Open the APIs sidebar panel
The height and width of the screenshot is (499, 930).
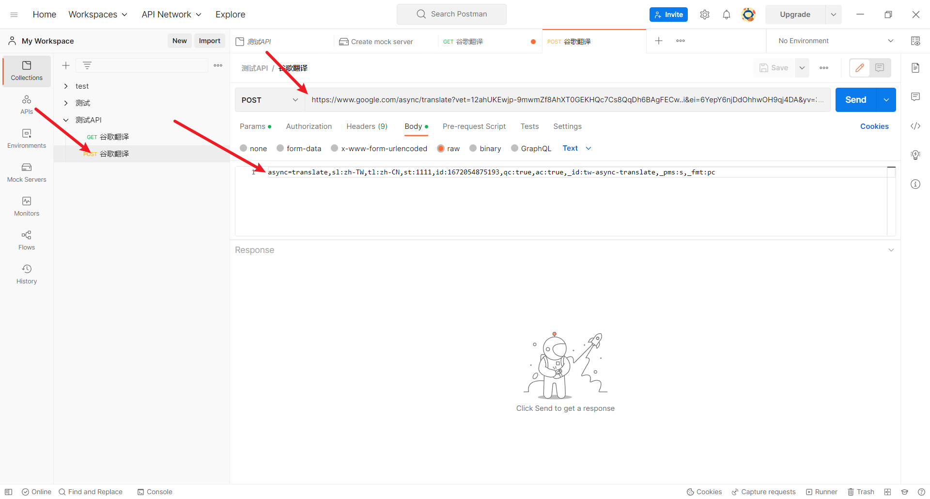click(27, 105)
